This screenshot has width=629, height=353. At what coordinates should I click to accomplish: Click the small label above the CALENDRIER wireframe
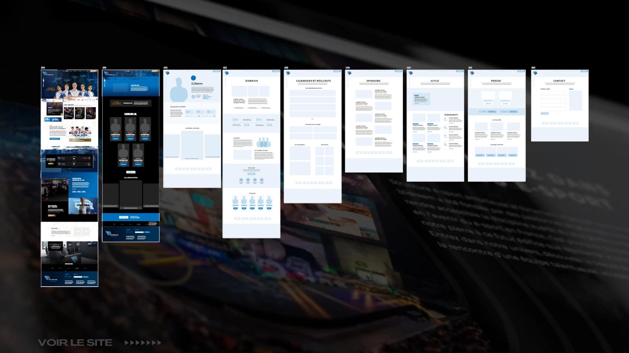[x=286, y=68]
